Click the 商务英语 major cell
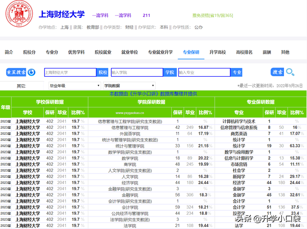Viewport: 307px width, 229px height. click(x=239, y=134)
